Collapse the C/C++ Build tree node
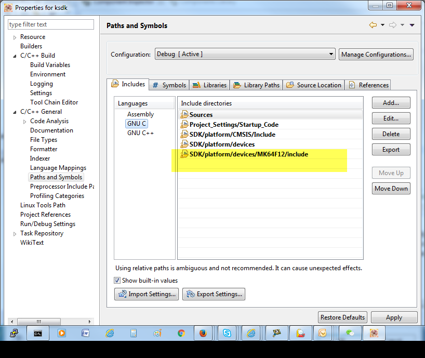This screenshot has width=425, height=358. click(x=15, y=56)
